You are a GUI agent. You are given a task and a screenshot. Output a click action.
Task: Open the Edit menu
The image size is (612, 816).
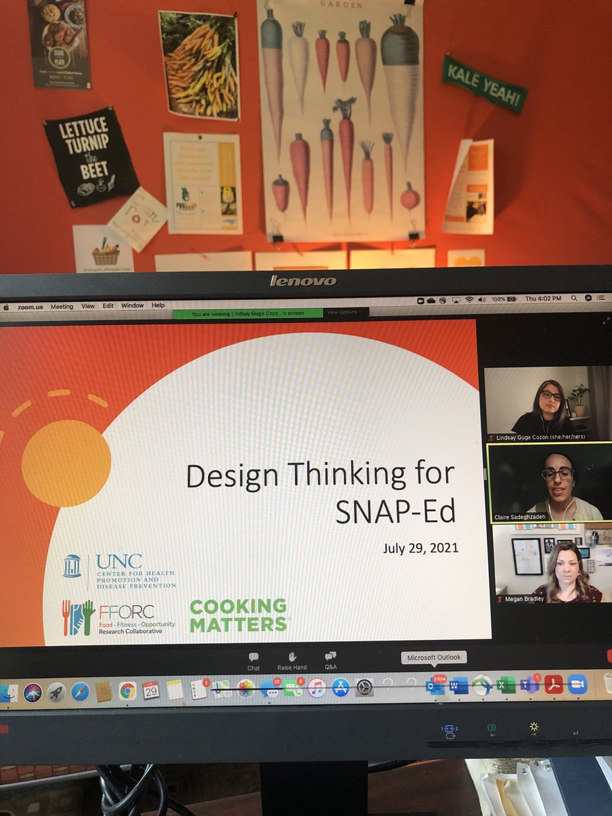click(108, 306)
